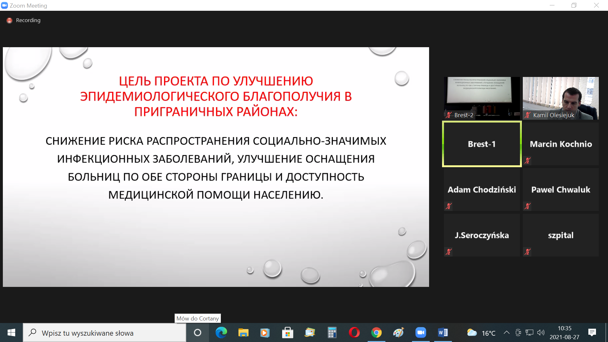This screenshot has width=608, height=342.
Task: Click the Windows search input field
Action: 104,333
